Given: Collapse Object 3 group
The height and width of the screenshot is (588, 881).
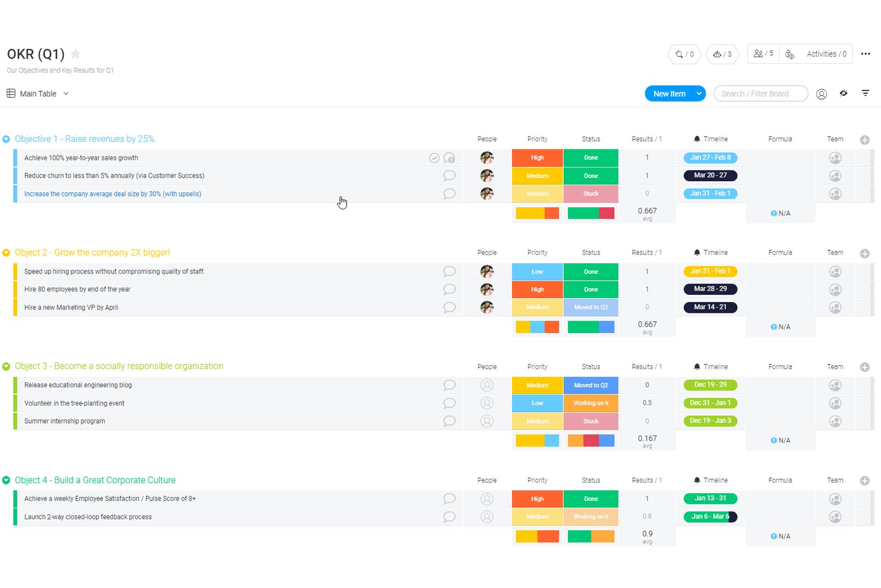Looking at the screenshot, I should [6, 366].
